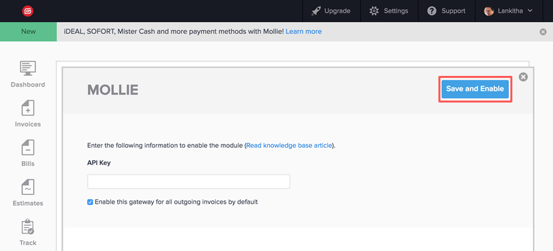Select the Bills sidebar label
The width and height of the screenshot is (553, 251).
pos(28,164)
